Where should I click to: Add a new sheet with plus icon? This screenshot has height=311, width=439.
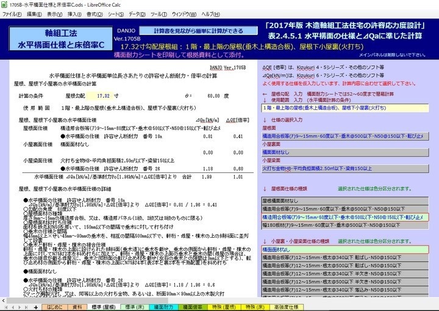(x=35, y=307)
